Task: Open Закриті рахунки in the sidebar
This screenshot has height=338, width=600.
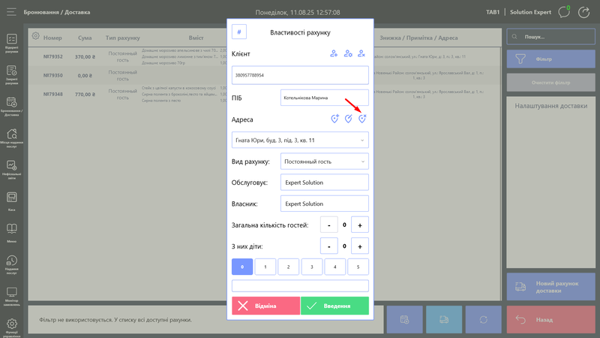Action: pos(12,74)
